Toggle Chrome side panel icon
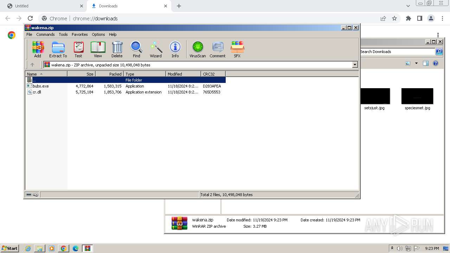 click(x=419, y=18)
